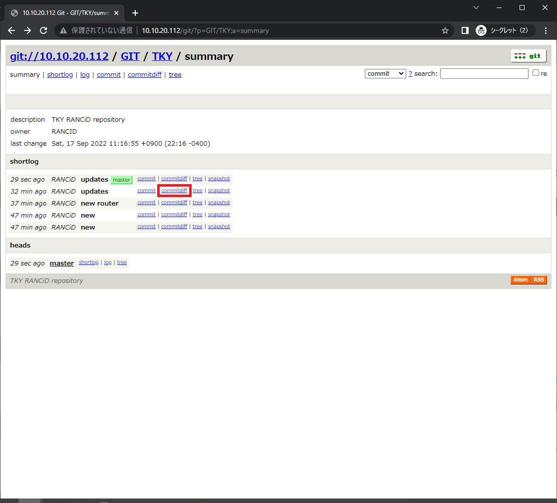Click the git logo icon
The height and width of the screenshot is (503, 557).
click(529, 56)
